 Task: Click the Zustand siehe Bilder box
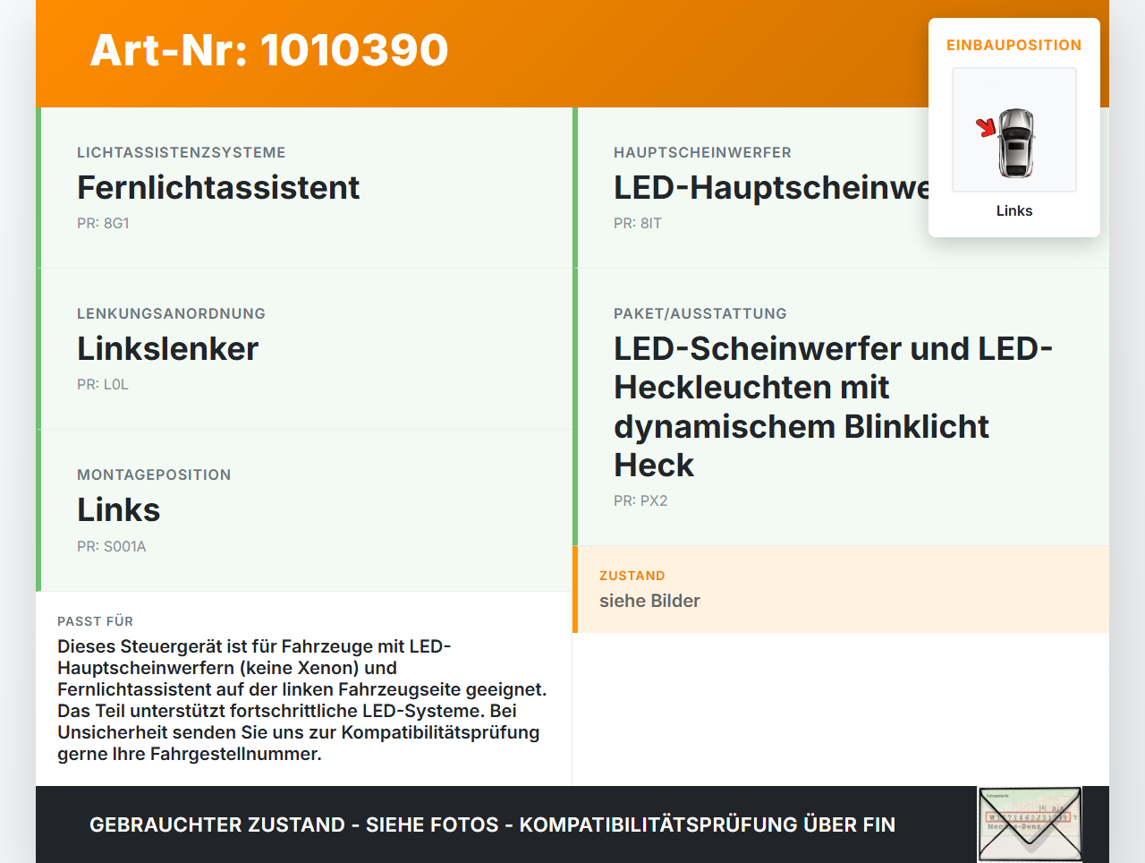[841, 589]
